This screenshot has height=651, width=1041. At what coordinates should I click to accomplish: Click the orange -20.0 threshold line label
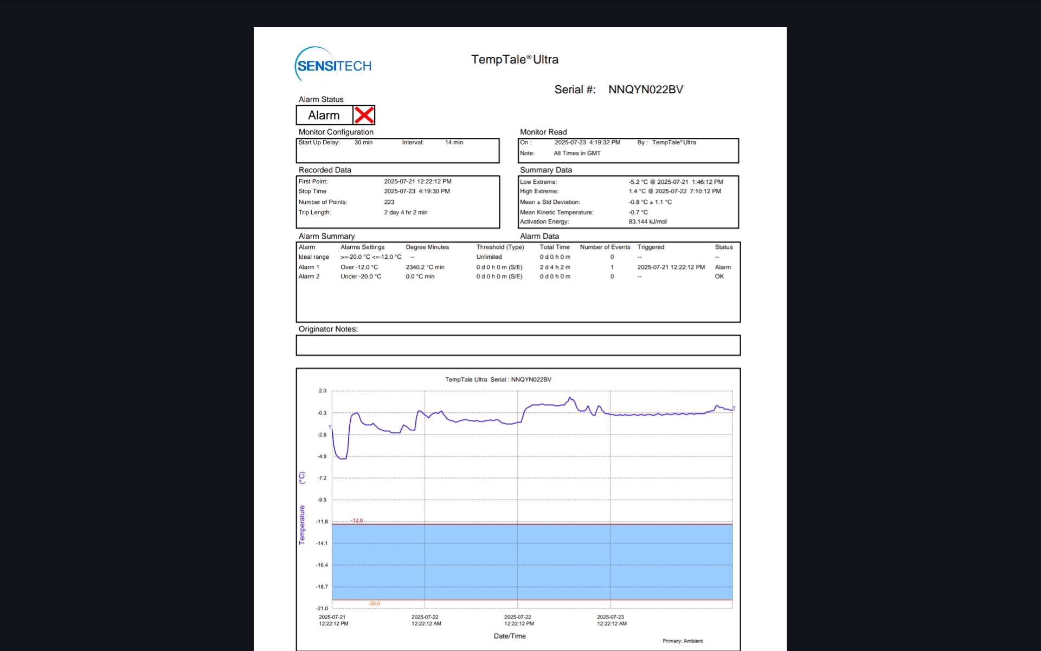click(x=374, y=603)
